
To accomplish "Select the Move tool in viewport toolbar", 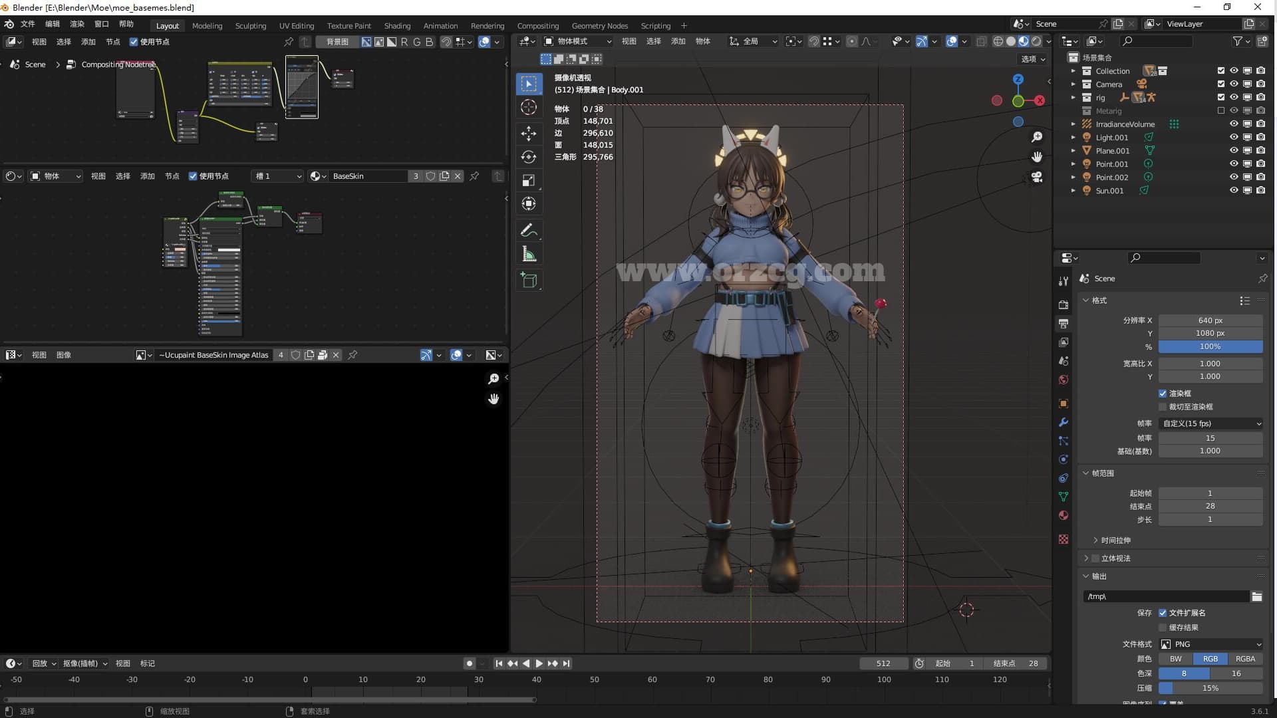I will (x=529, y=134).
